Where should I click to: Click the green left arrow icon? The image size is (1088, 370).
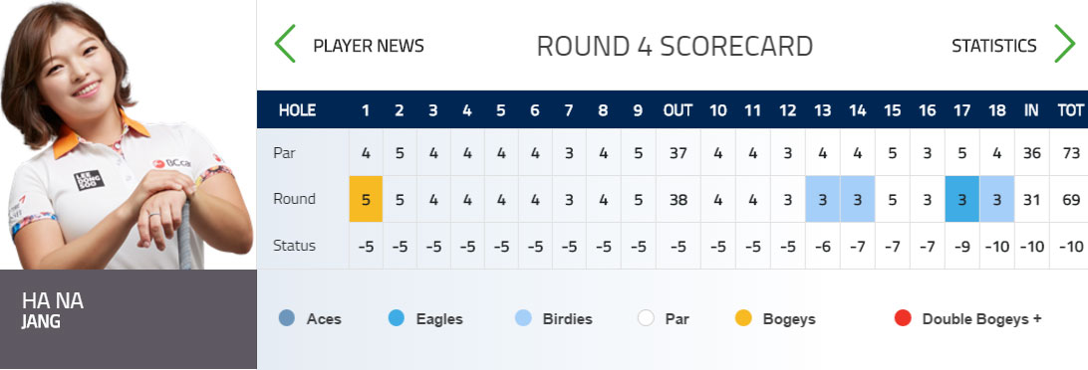tap(285, 44)
